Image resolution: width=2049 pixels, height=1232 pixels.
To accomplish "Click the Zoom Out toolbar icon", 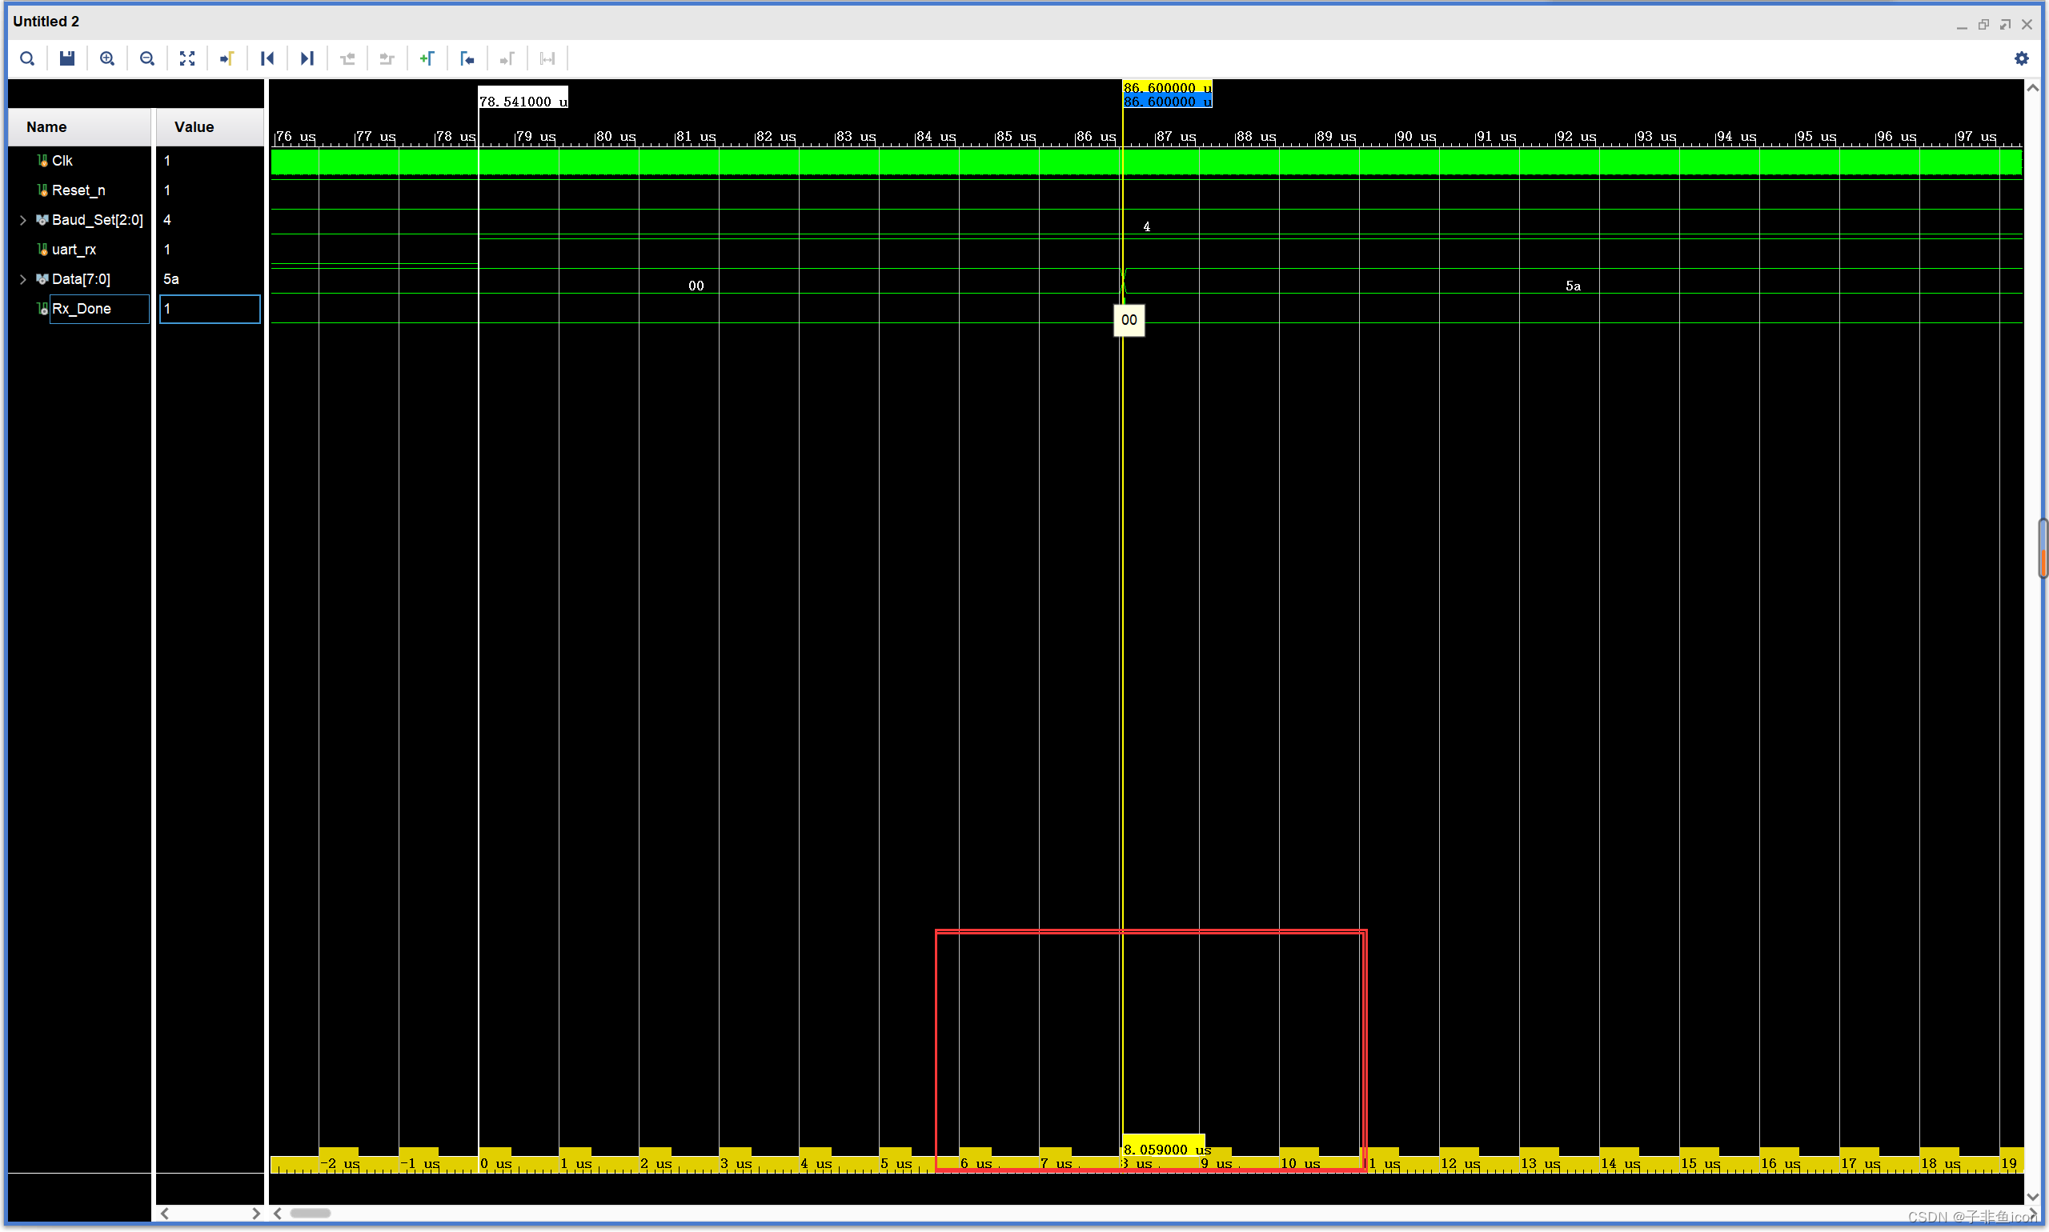I will (x=147, y=58).
